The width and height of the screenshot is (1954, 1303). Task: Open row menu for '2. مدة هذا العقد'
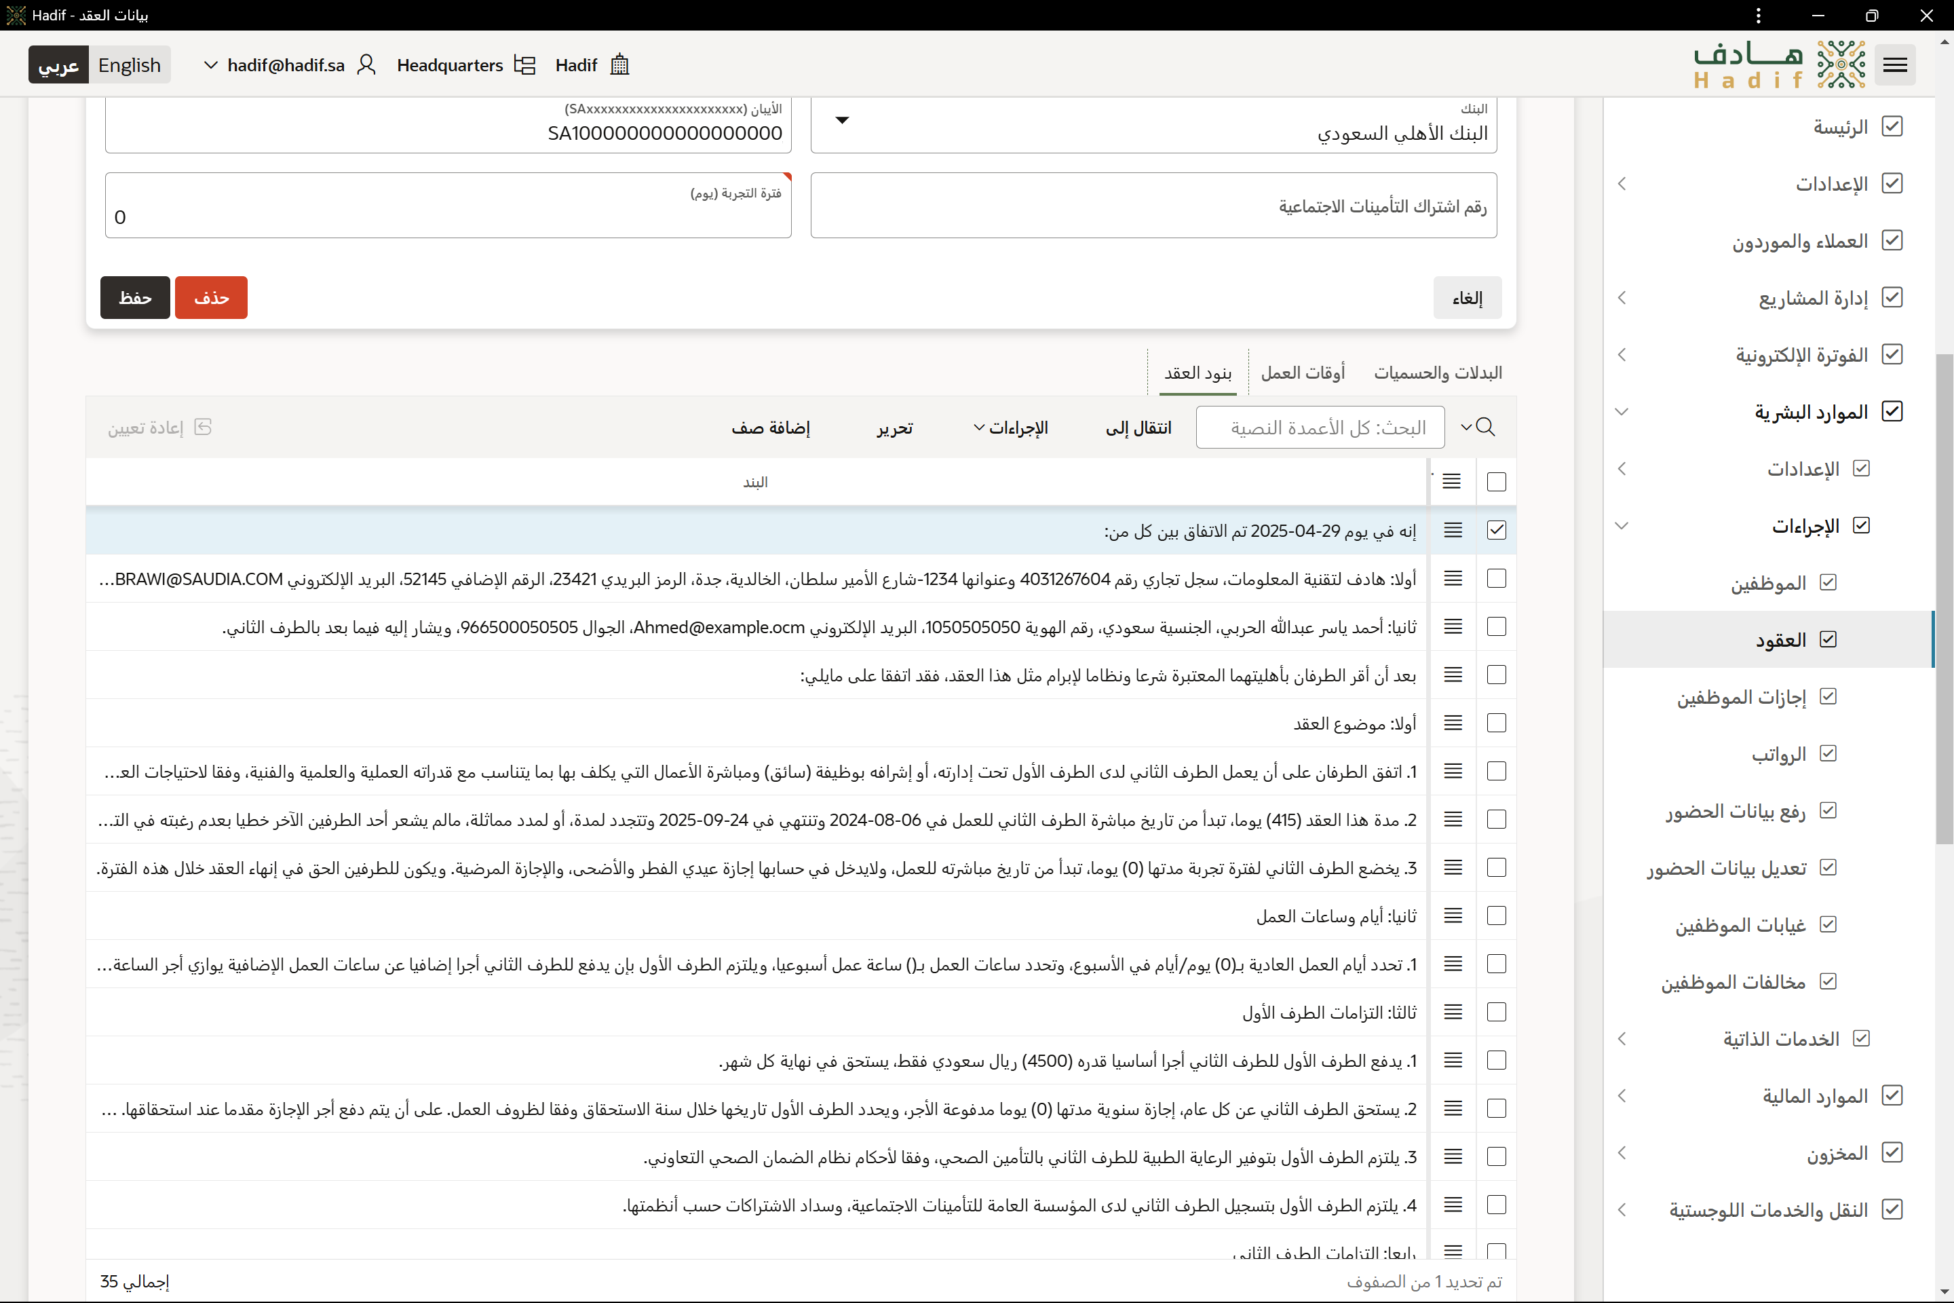(x=1453, y=819)
